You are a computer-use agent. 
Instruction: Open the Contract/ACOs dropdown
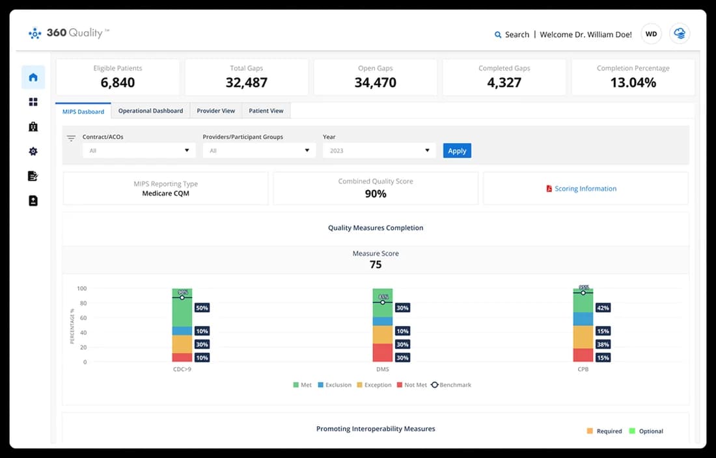pyautogui.click(x=139, y=150)
